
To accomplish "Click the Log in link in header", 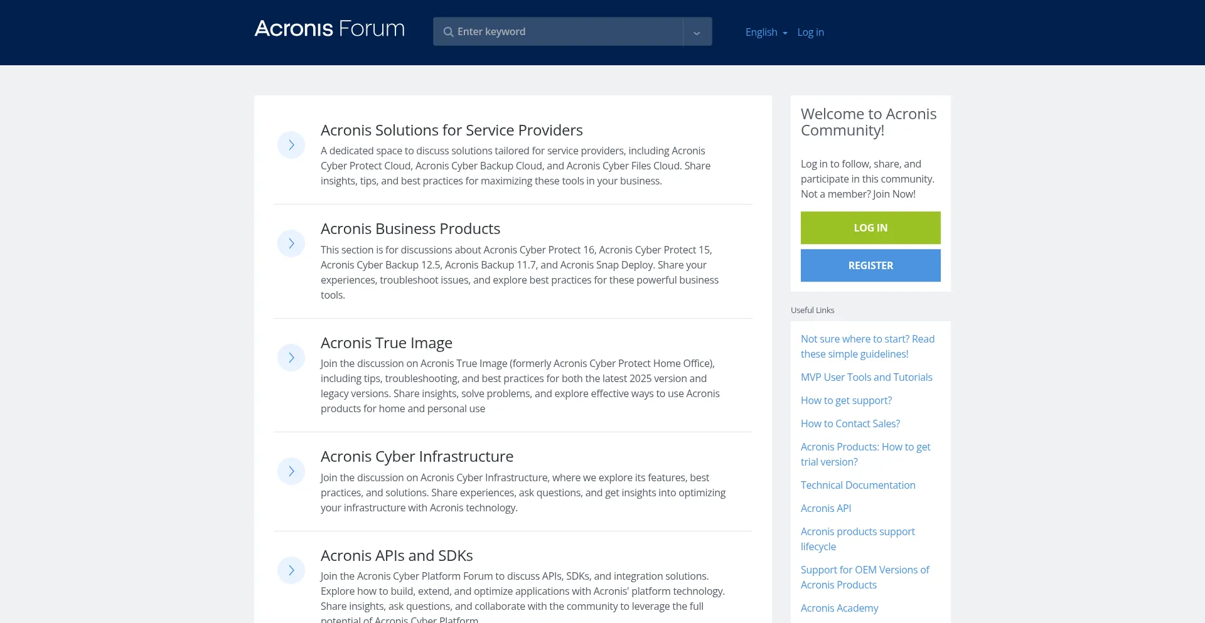I will (810, 32).
